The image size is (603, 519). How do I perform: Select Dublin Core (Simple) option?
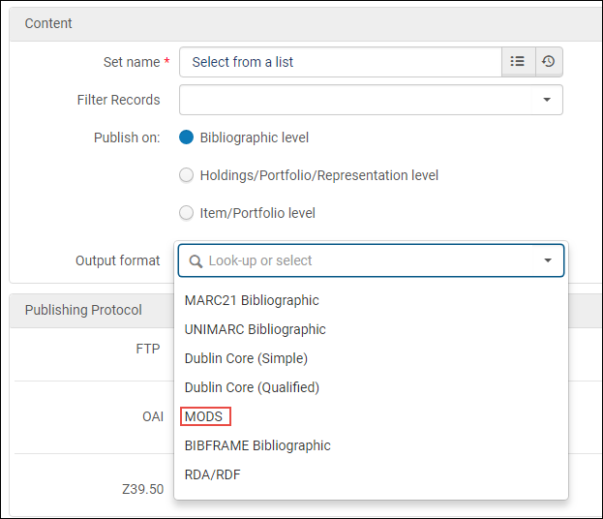pos(246,358)
